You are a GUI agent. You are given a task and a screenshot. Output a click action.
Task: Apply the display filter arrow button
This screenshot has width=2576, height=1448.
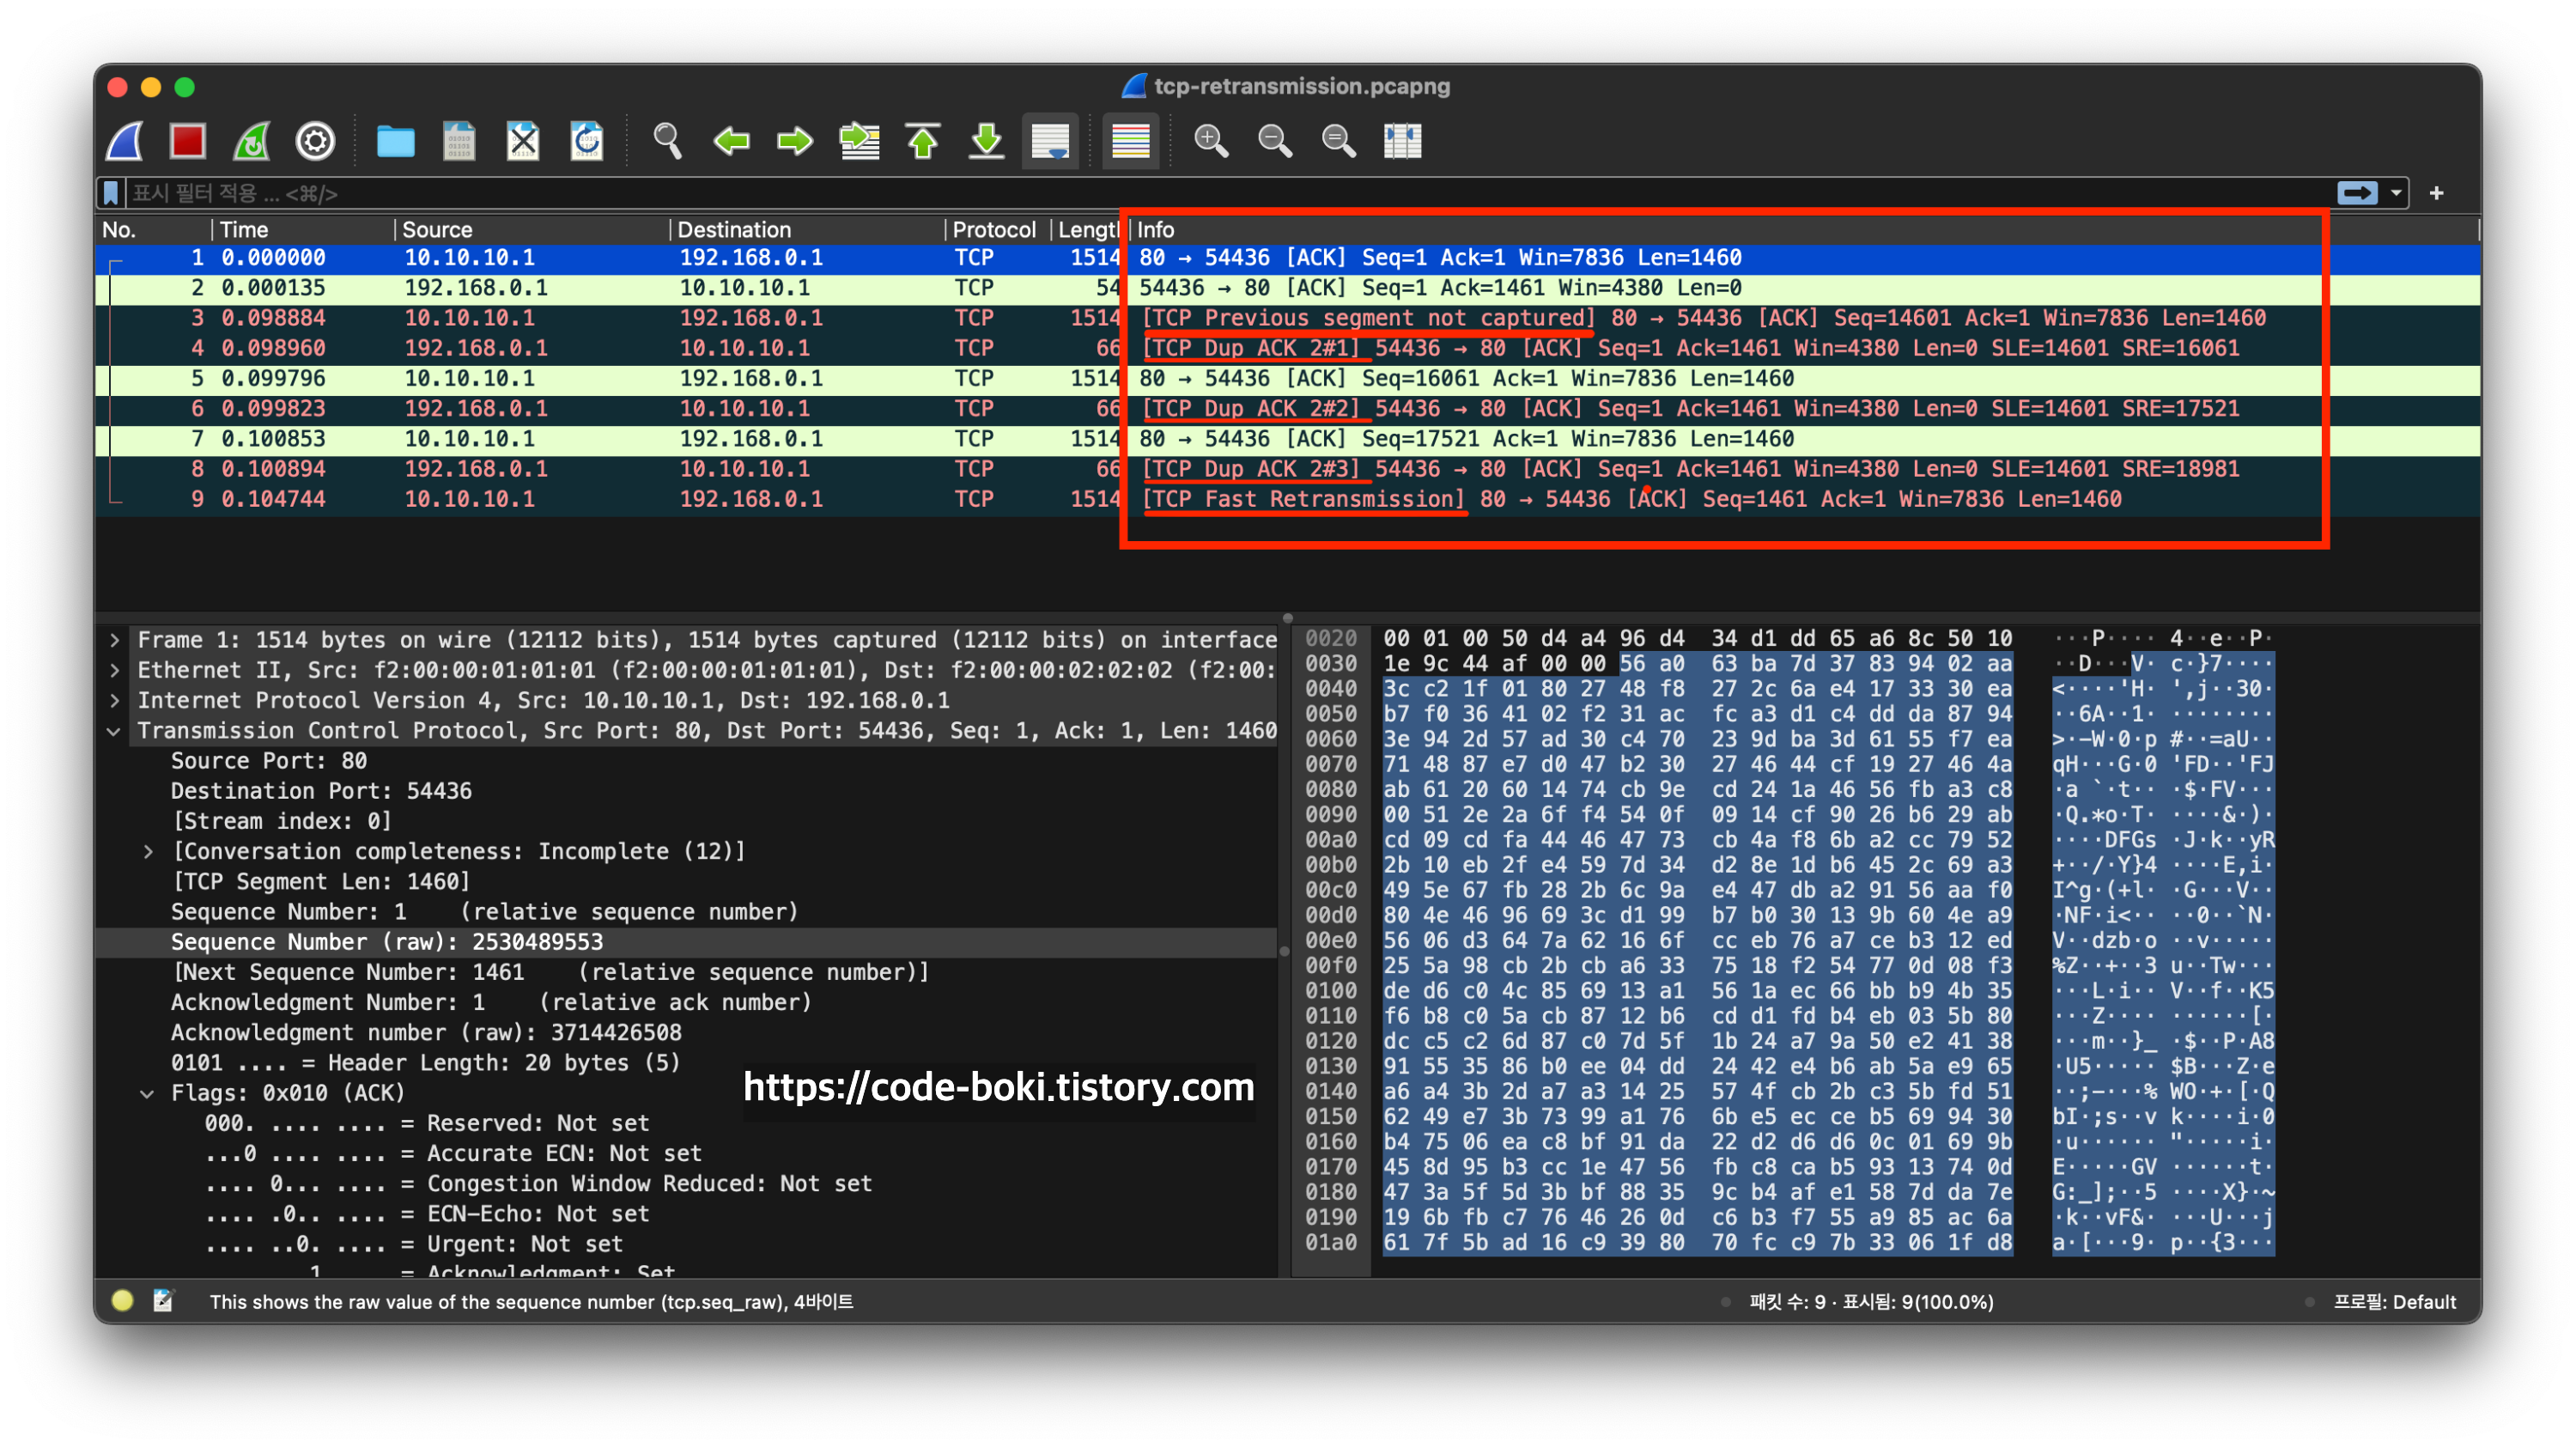[x=2356, y=193]
